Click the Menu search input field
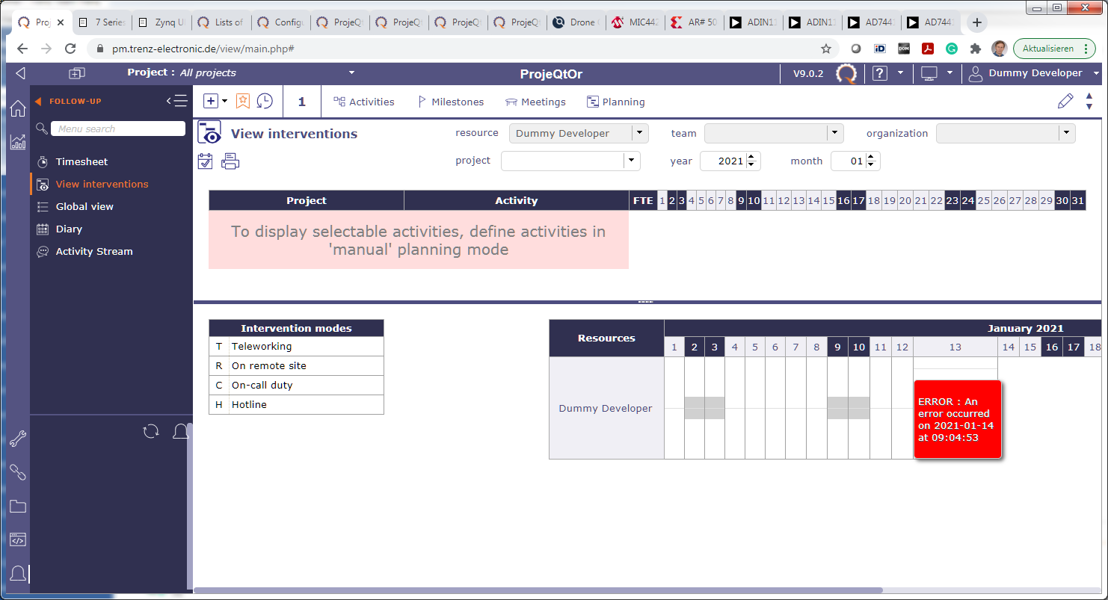Screen dimensions: 1108x600 pos(118,129)
